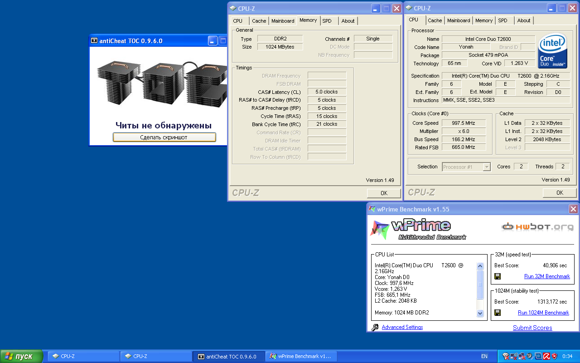Viewport: 580px width, 363px height.
Task: Switch to first CPU-Z taskbar button
Action: click(x=84, y=356)
